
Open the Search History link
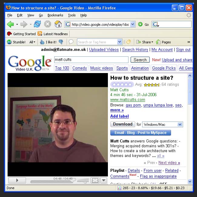click(x=135, y=49)
